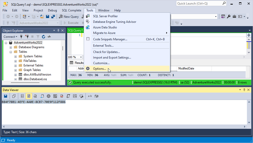Open the 100 % zoom dropdown

pos(81,57)
